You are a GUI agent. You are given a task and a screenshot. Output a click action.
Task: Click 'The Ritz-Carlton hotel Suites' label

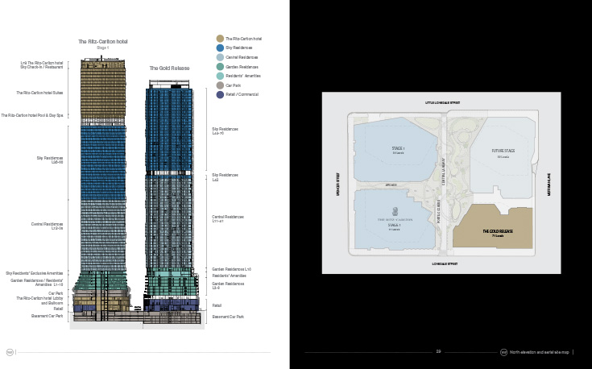point(39,93)
